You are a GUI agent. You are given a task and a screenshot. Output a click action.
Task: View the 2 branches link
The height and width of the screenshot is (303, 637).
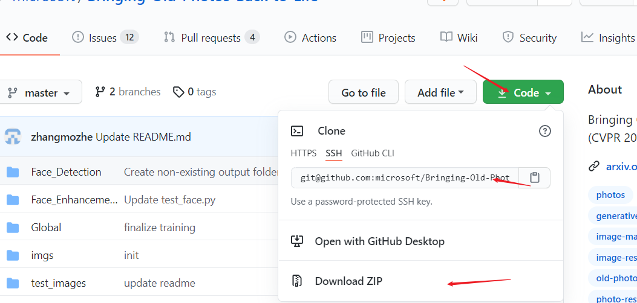[x=128, y=92]
